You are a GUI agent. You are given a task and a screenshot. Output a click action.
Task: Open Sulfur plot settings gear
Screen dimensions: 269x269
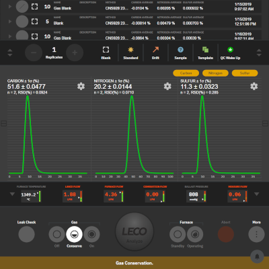(254, 86)
